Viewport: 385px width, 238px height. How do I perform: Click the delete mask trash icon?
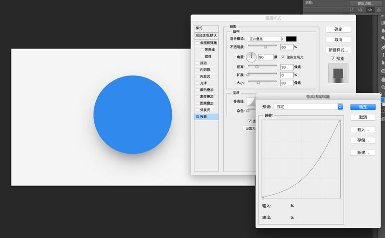379,10
